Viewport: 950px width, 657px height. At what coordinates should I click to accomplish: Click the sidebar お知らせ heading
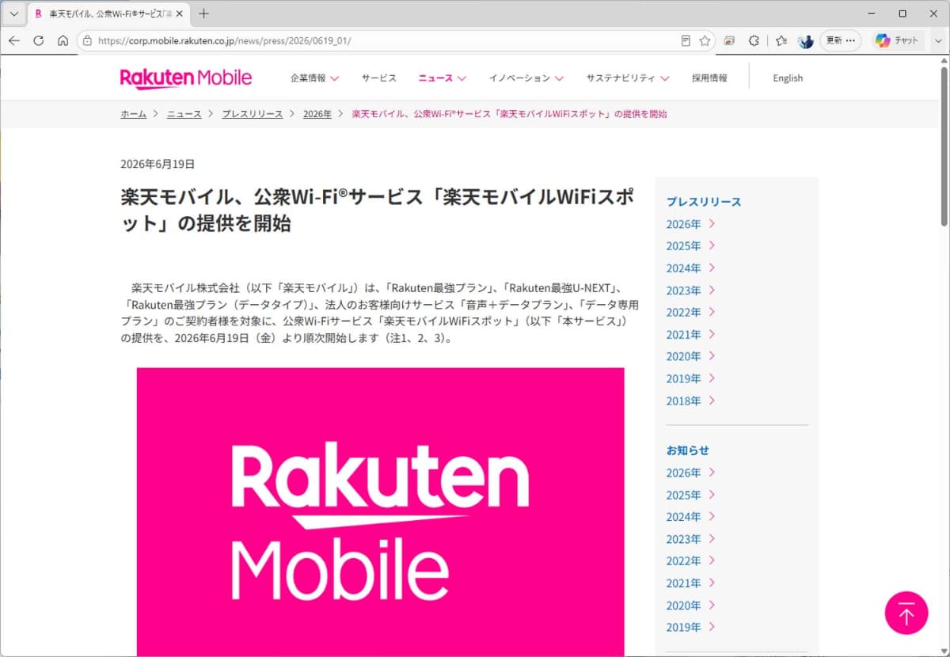point(687,450)
